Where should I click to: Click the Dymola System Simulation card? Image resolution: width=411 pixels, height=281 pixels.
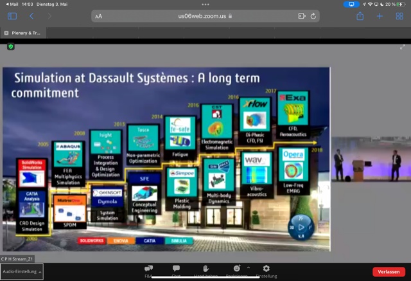tap(107, 203)
